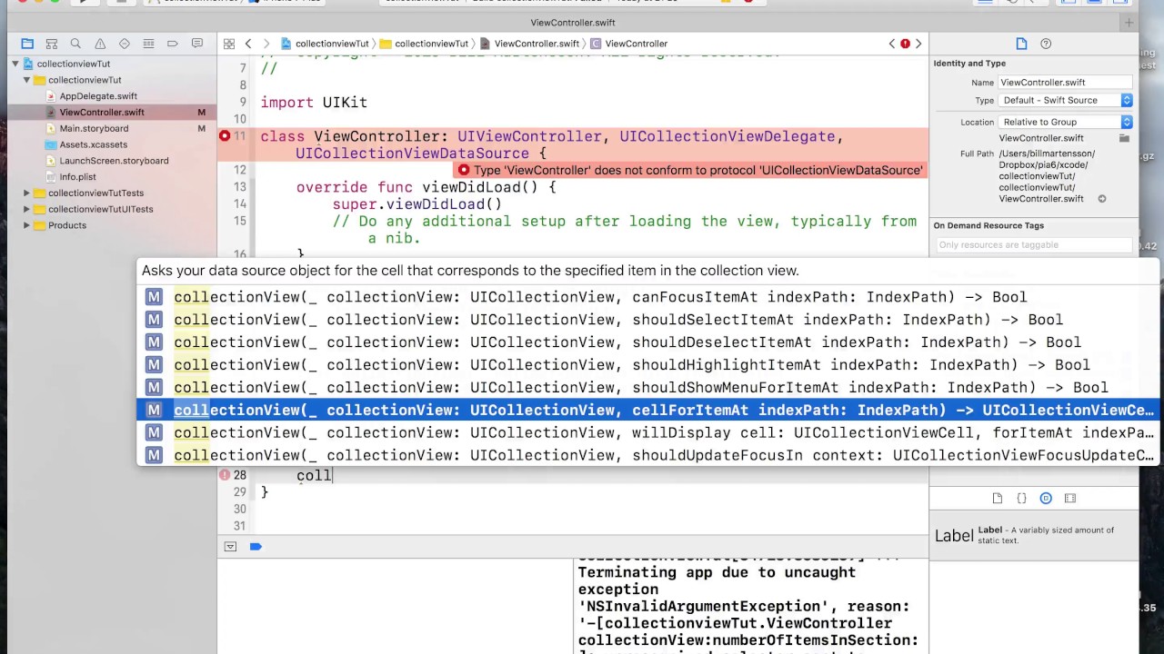Toggle the blue breakpoints button in debug bar
The image size is (1164, 654).
pyautogui.click(x=256, y=547)
